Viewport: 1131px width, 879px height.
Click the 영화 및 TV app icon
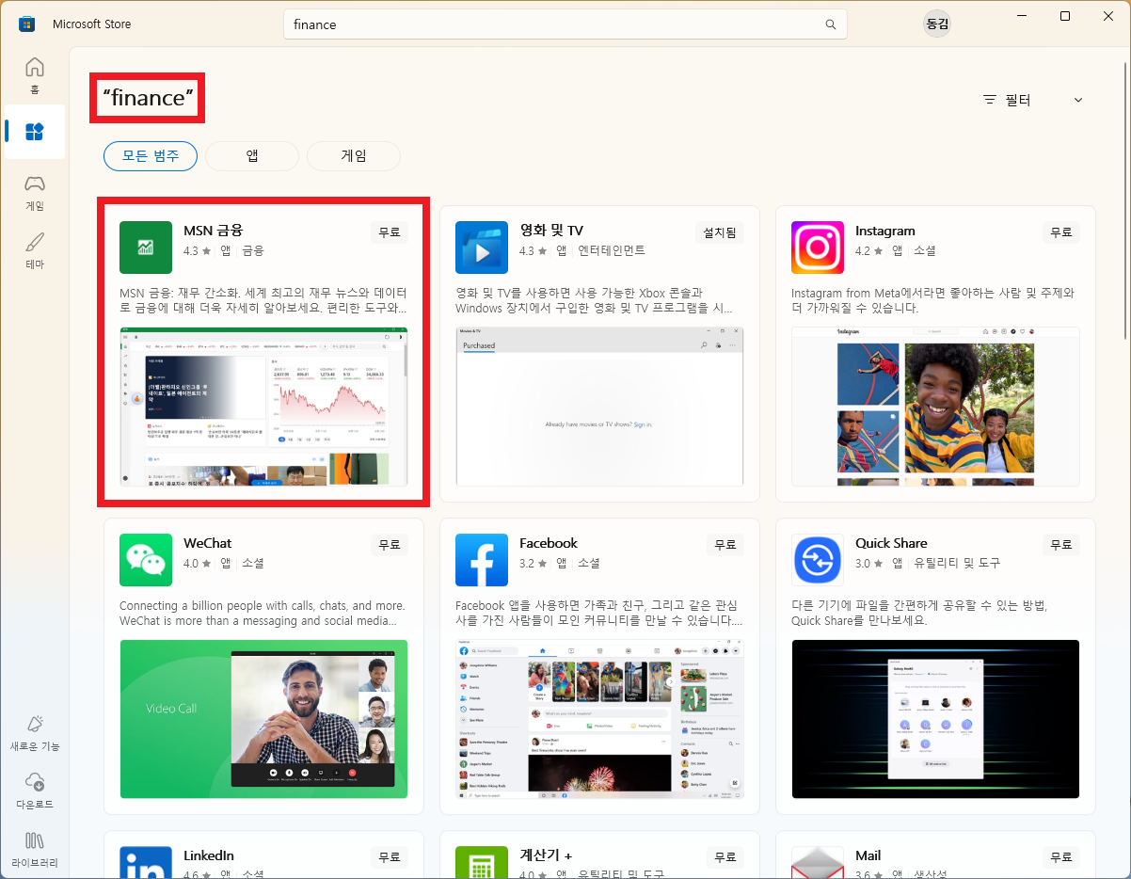click(482, 248)
